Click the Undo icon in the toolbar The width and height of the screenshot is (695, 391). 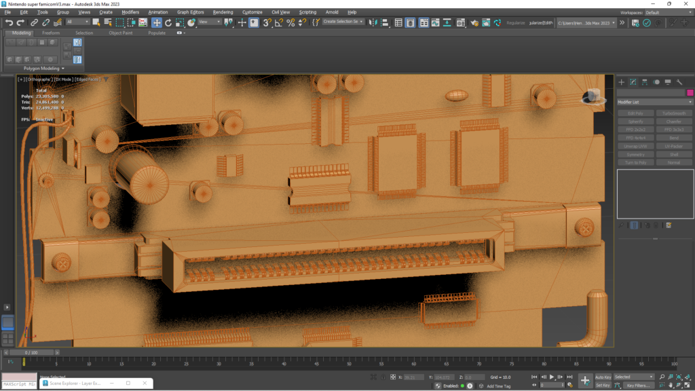9,22
